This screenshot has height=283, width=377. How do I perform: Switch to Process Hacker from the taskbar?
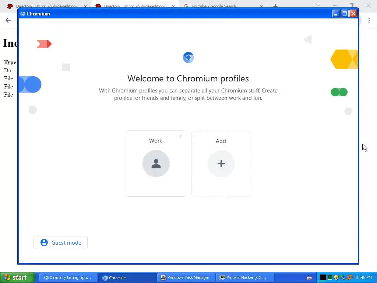coord(244,278)
